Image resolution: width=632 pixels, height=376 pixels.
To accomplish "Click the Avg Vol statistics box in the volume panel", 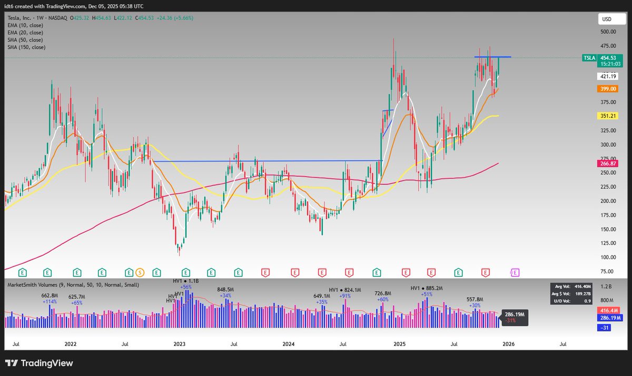I will click(x=571, y=288).
